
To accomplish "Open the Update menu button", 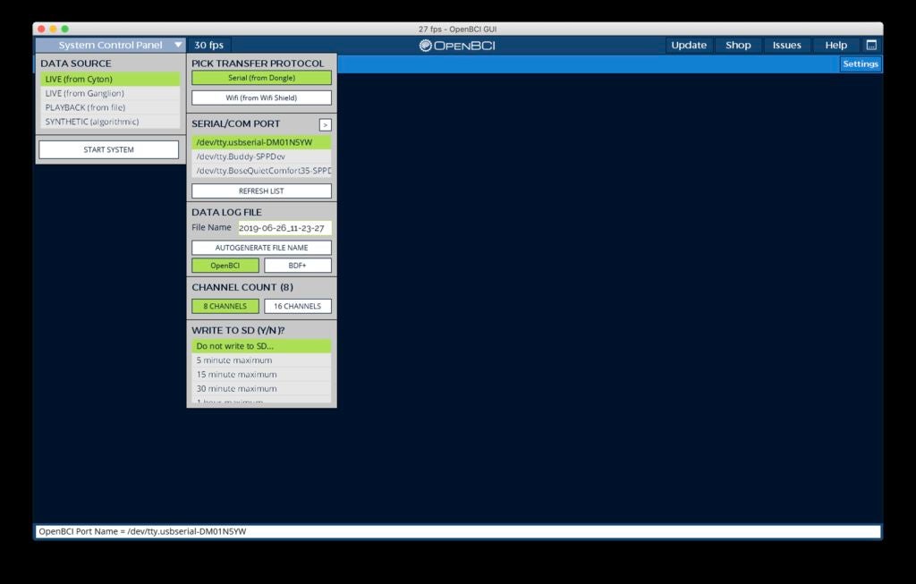I will pyautogui.click(x=688, y=45).
